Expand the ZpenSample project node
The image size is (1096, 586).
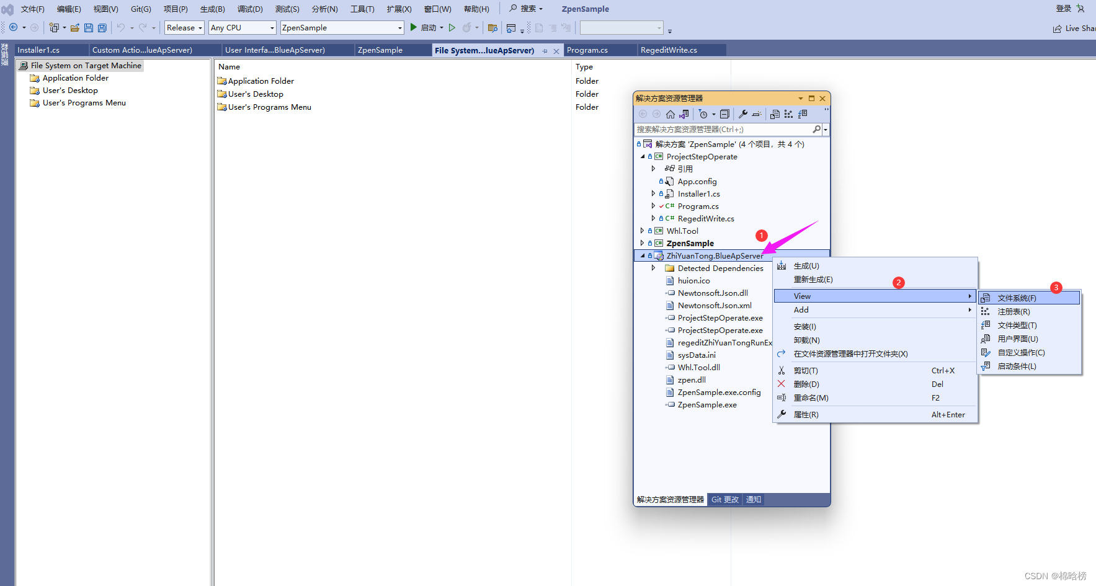pyautogui.click(x=643, y=243)
